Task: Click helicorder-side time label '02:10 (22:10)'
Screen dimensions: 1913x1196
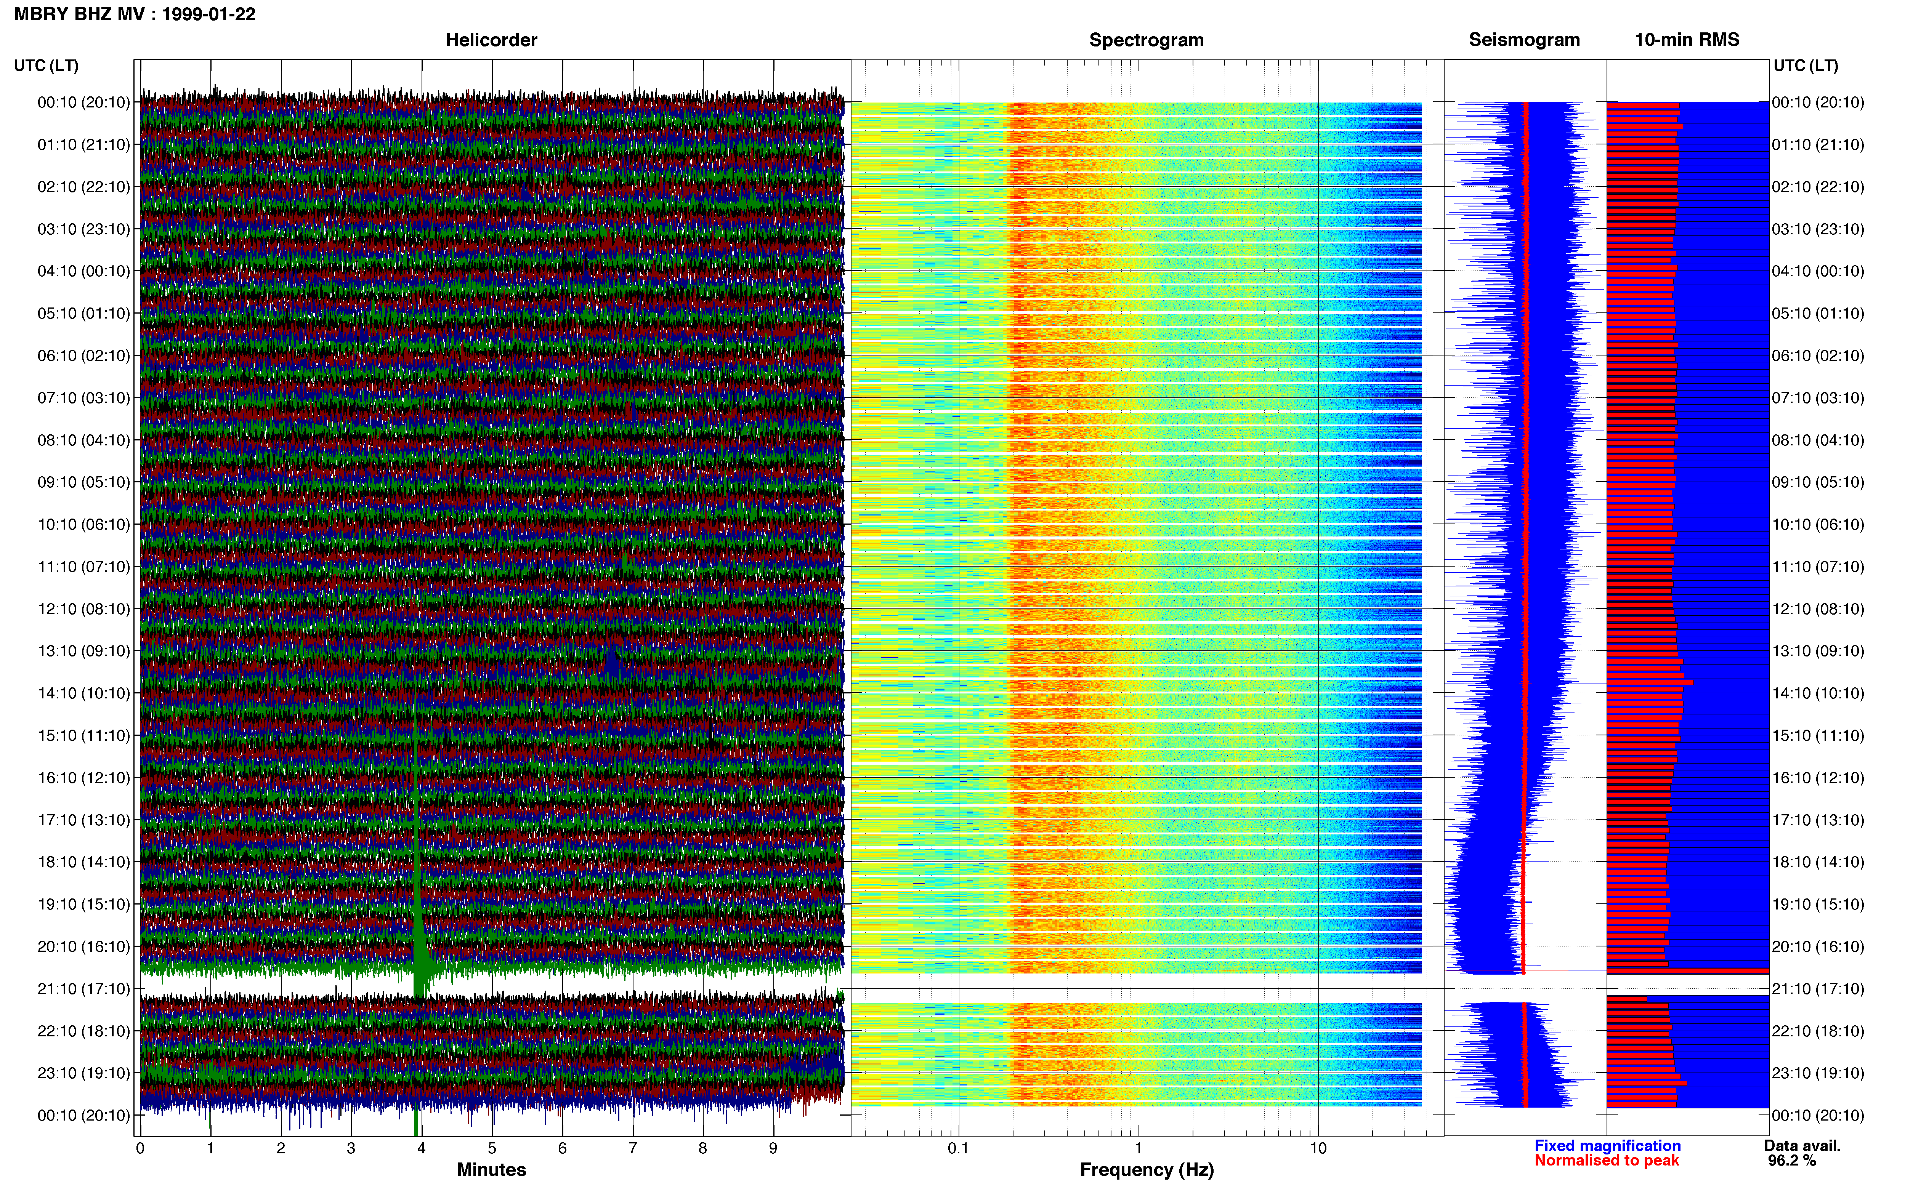Action: 84,187
